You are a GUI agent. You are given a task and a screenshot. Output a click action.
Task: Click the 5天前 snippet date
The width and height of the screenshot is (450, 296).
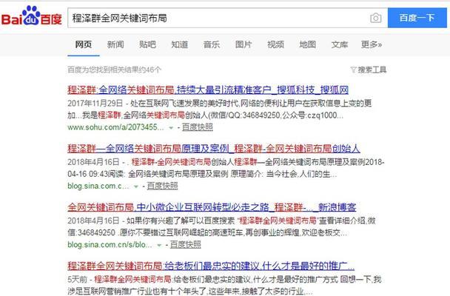coord(78,279)
